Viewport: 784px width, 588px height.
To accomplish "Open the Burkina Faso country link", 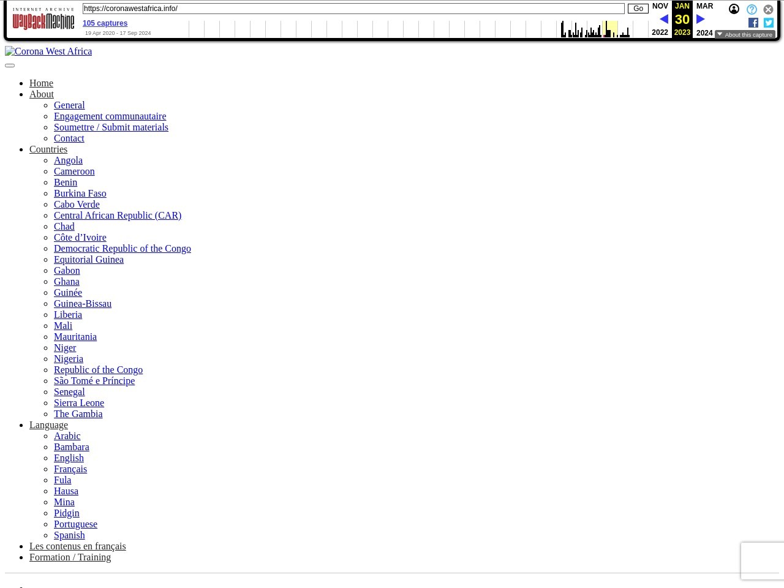I will (80, 194).
